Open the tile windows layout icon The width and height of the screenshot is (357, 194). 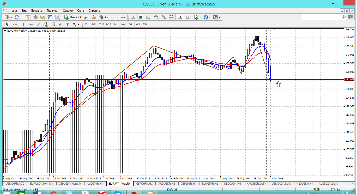coord(171,17)
